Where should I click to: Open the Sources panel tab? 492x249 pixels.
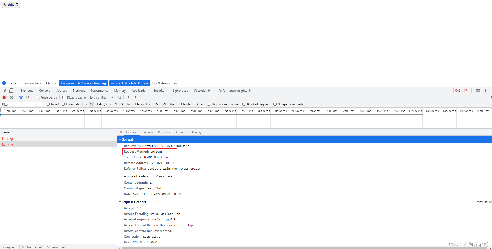click(62, 90)
